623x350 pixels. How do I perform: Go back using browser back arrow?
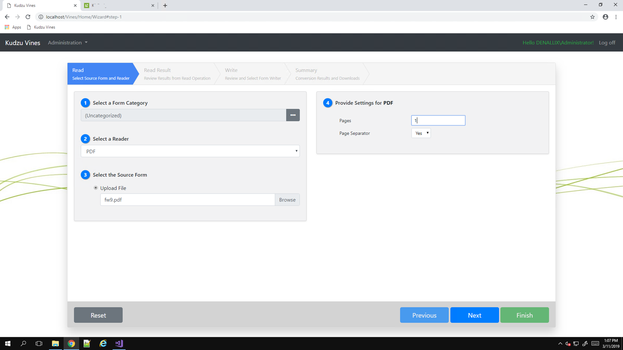[7, 17]
